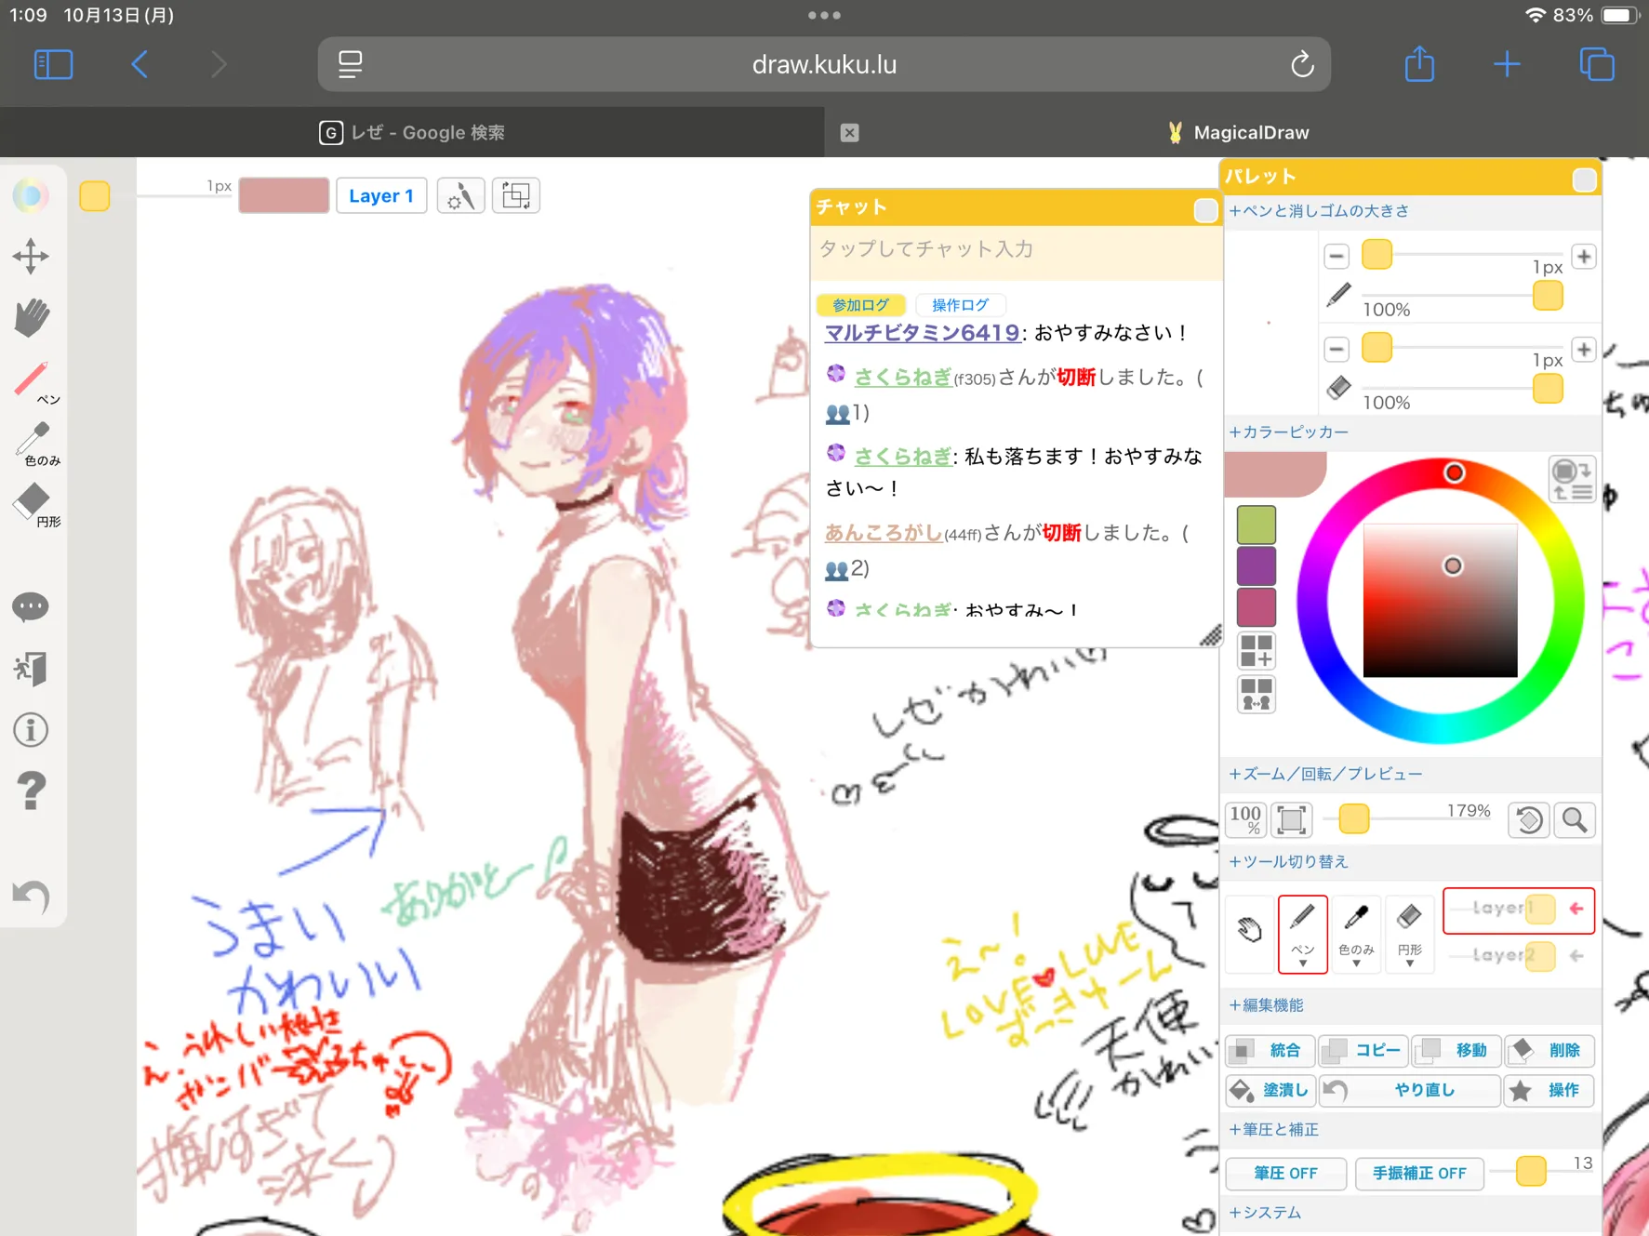The image size is (1649, 1236).
Task: Open the color circle icon at top left
Action: 31,195
